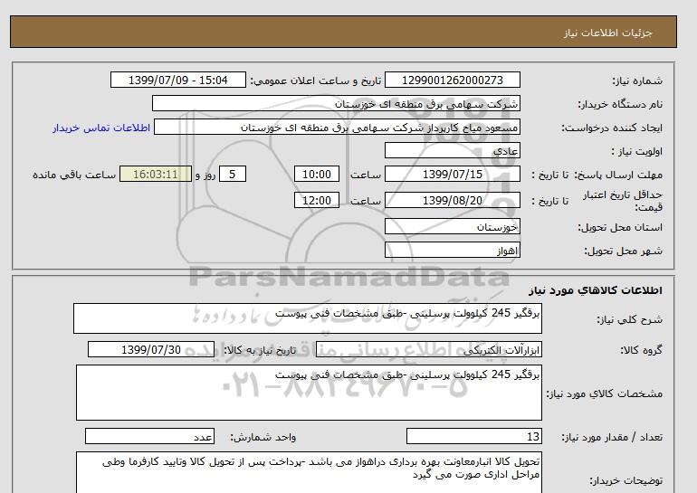Viewport: 697px width, 493px height.
Task: Click the جزئیات اطلاعات نیاز header title
Action: [607, 33]
